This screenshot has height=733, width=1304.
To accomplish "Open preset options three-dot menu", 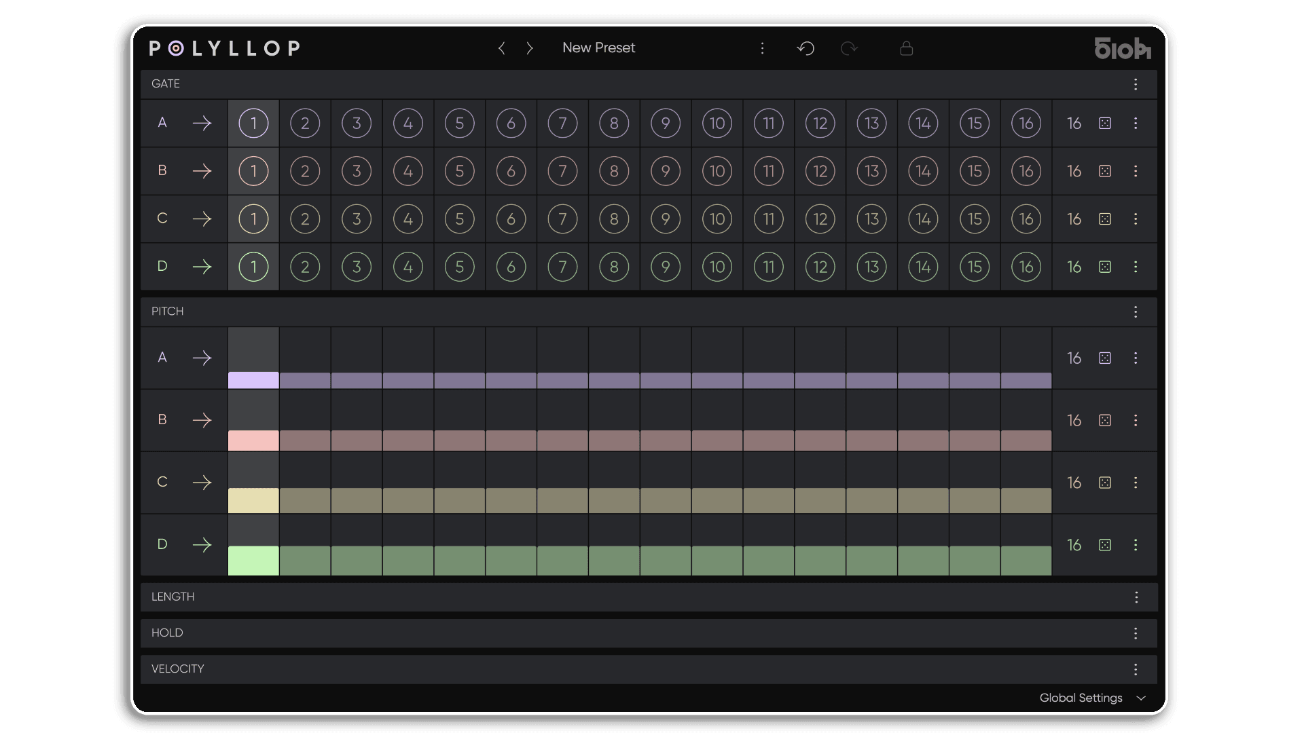I will (762, 48).
